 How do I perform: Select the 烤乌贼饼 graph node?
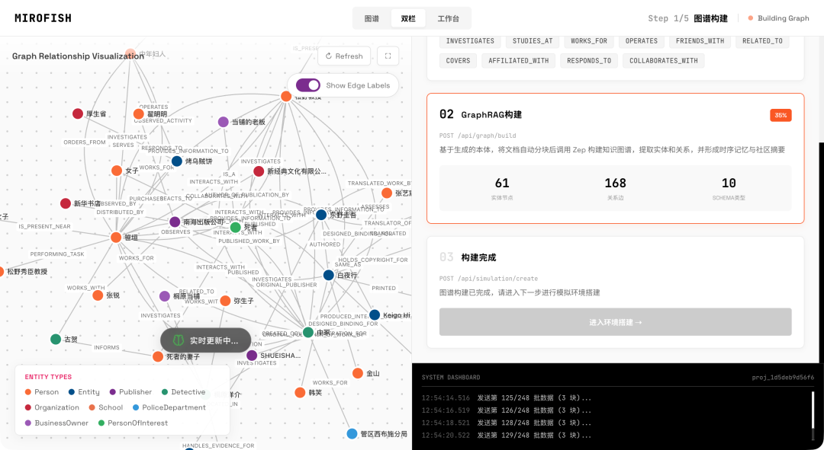coord(177,161)
